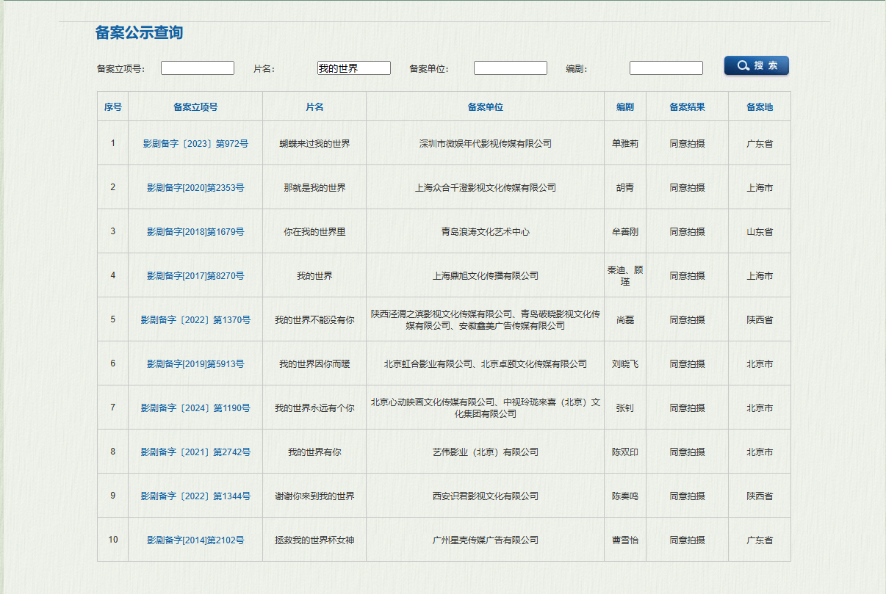The image size is (886, 594).
Task: Select title 你在我的世界里
Action: click(x=314, y=231)
